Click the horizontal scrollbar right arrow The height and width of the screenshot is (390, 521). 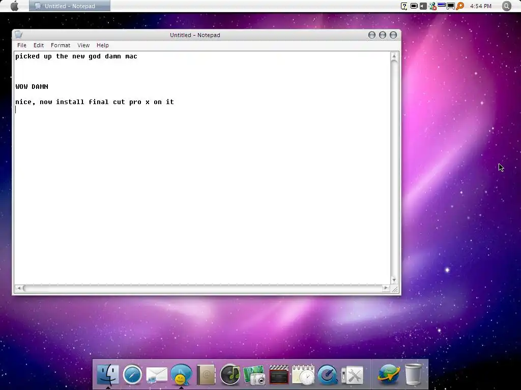pos(386,288)
